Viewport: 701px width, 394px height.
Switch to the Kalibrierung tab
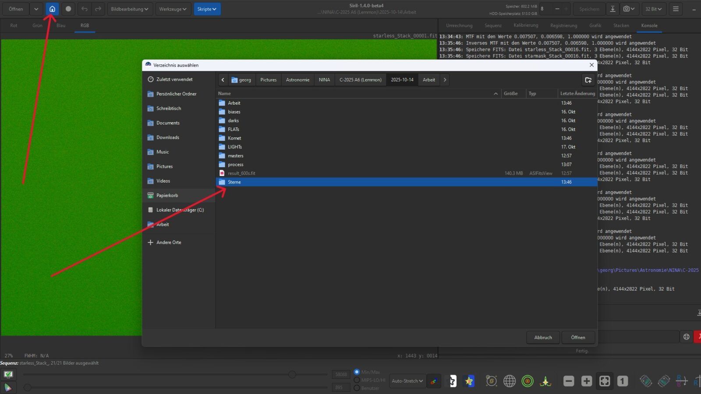[x=526, y=25]
